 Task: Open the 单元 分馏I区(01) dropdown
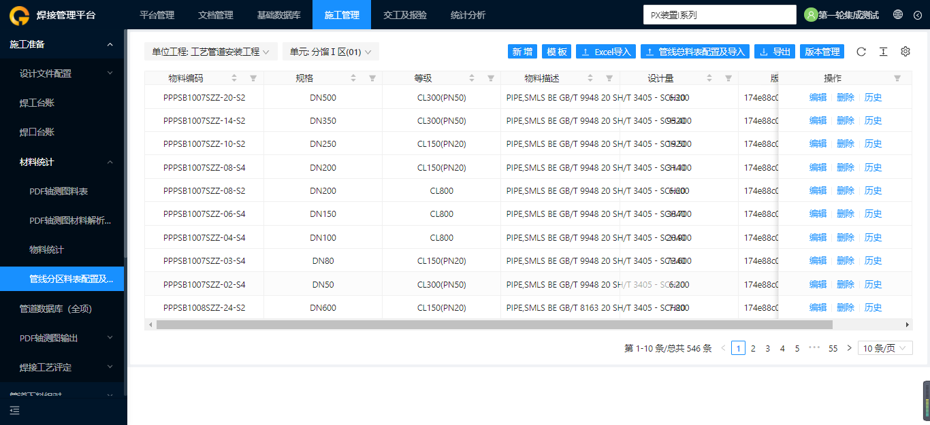[x=331, y=52]
